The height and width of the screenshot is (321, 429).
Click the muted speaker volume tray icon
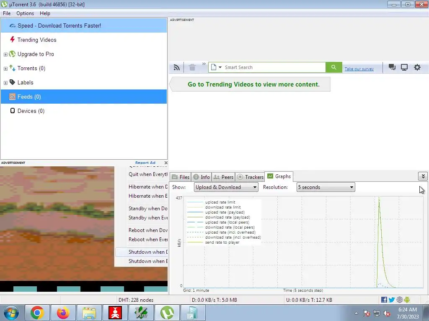tap(387, 313)
